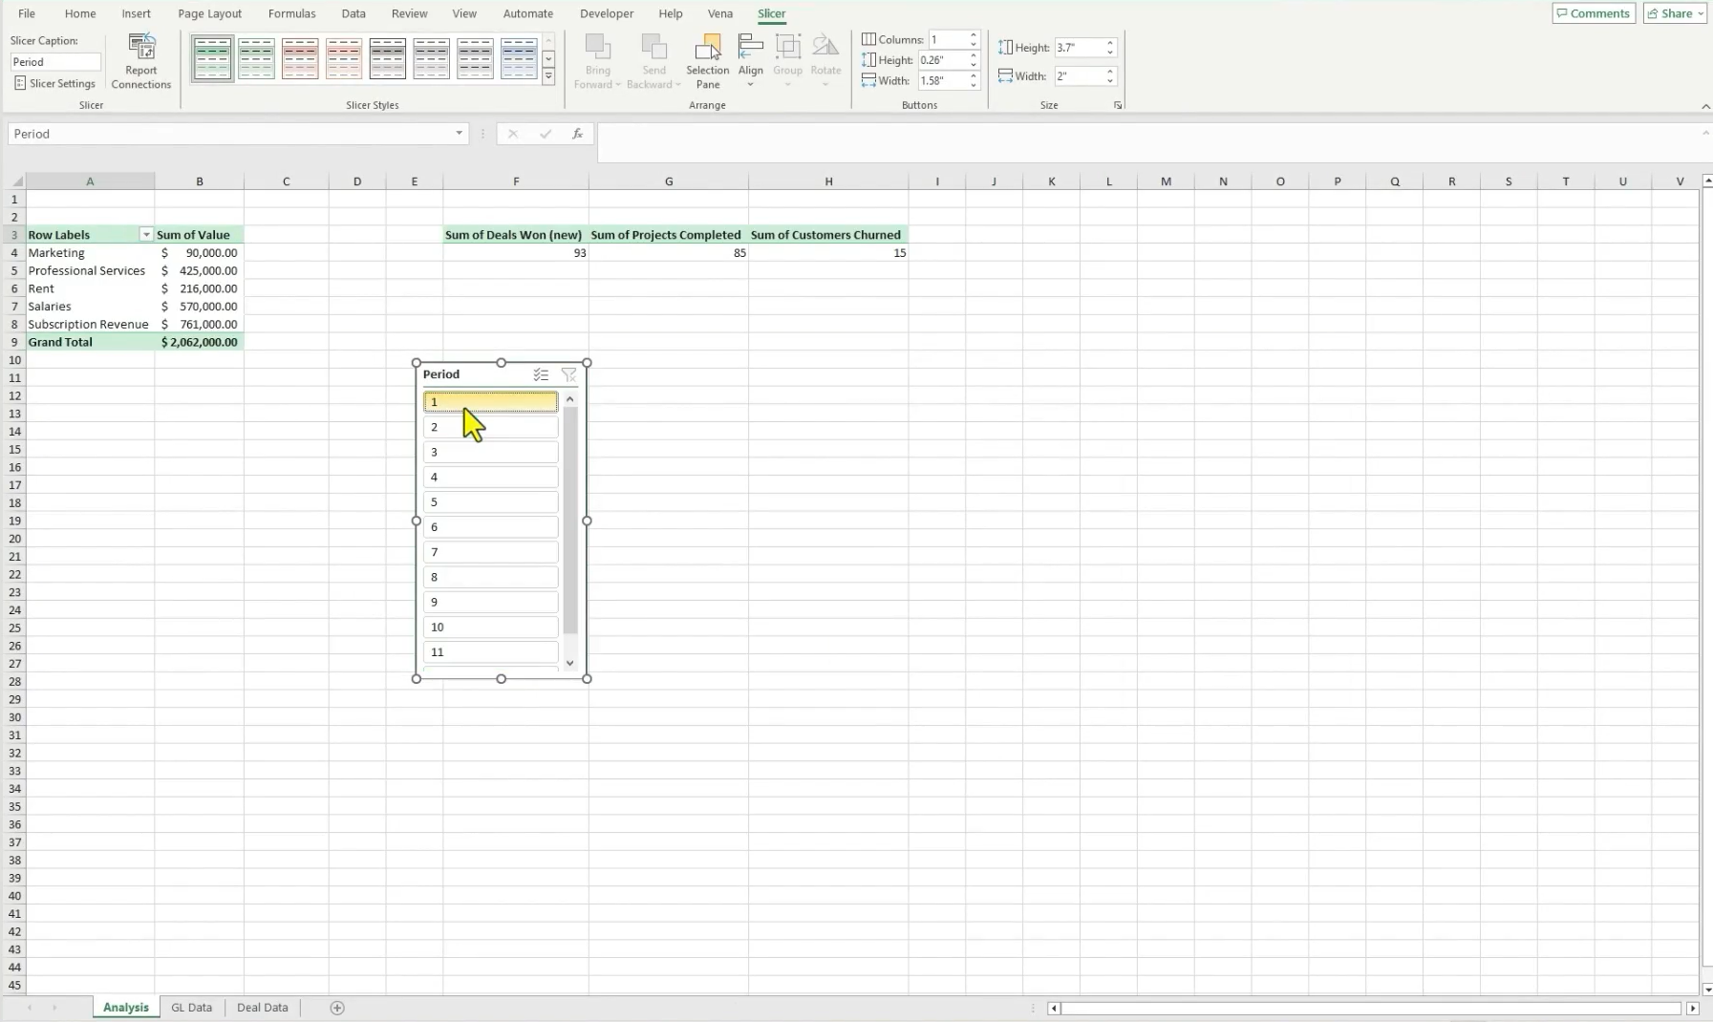
Task: Click the insert function fx icon
Action: click(577, 135)
